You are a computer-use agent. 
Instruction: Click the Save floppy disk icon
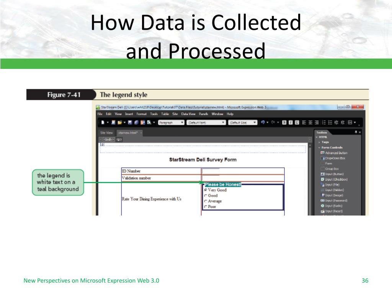coord(130,122)
